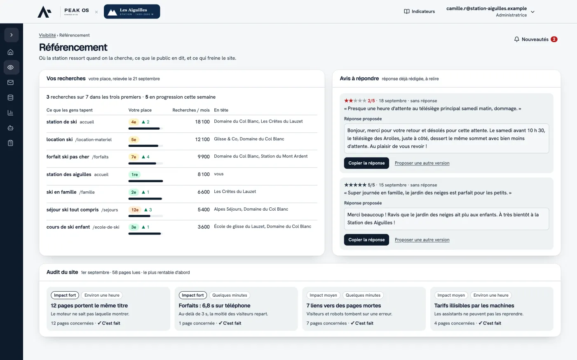The height and width of the screenshot is (360, 577).
Task: Click the position bar under 'séjour ski tout compris'
Action: pyautogui.click(x=145, y=216)
